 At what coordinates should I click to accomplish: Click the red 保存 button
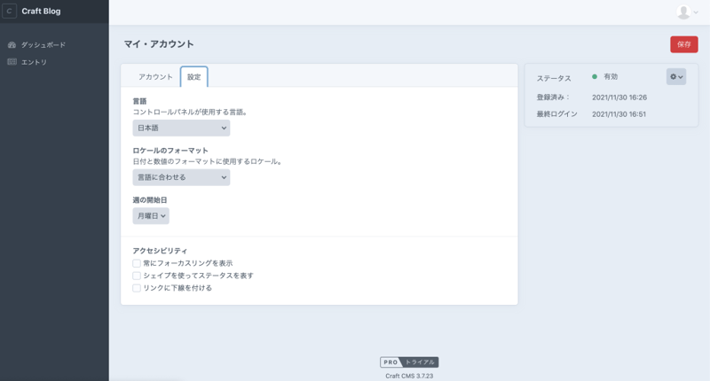[683, 43]
